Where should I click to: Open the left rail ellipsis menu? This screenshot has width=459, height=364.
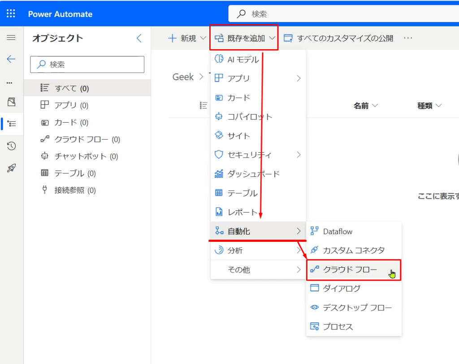[10, 83]
